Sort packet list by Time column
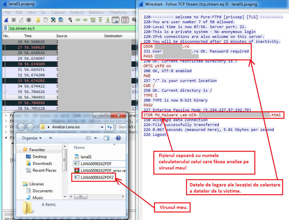This screenshot has width=289, height=220. pos(39,36)
